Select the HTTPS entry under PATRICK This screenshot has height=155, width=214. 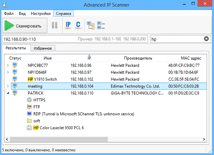[39, 100]
